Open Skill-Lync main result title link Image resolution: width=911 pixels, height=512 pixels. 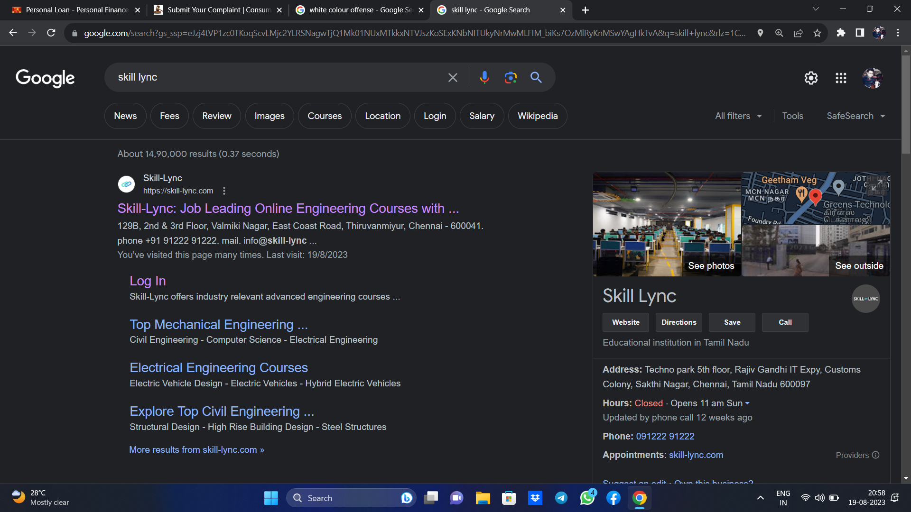tap(288, 209)
